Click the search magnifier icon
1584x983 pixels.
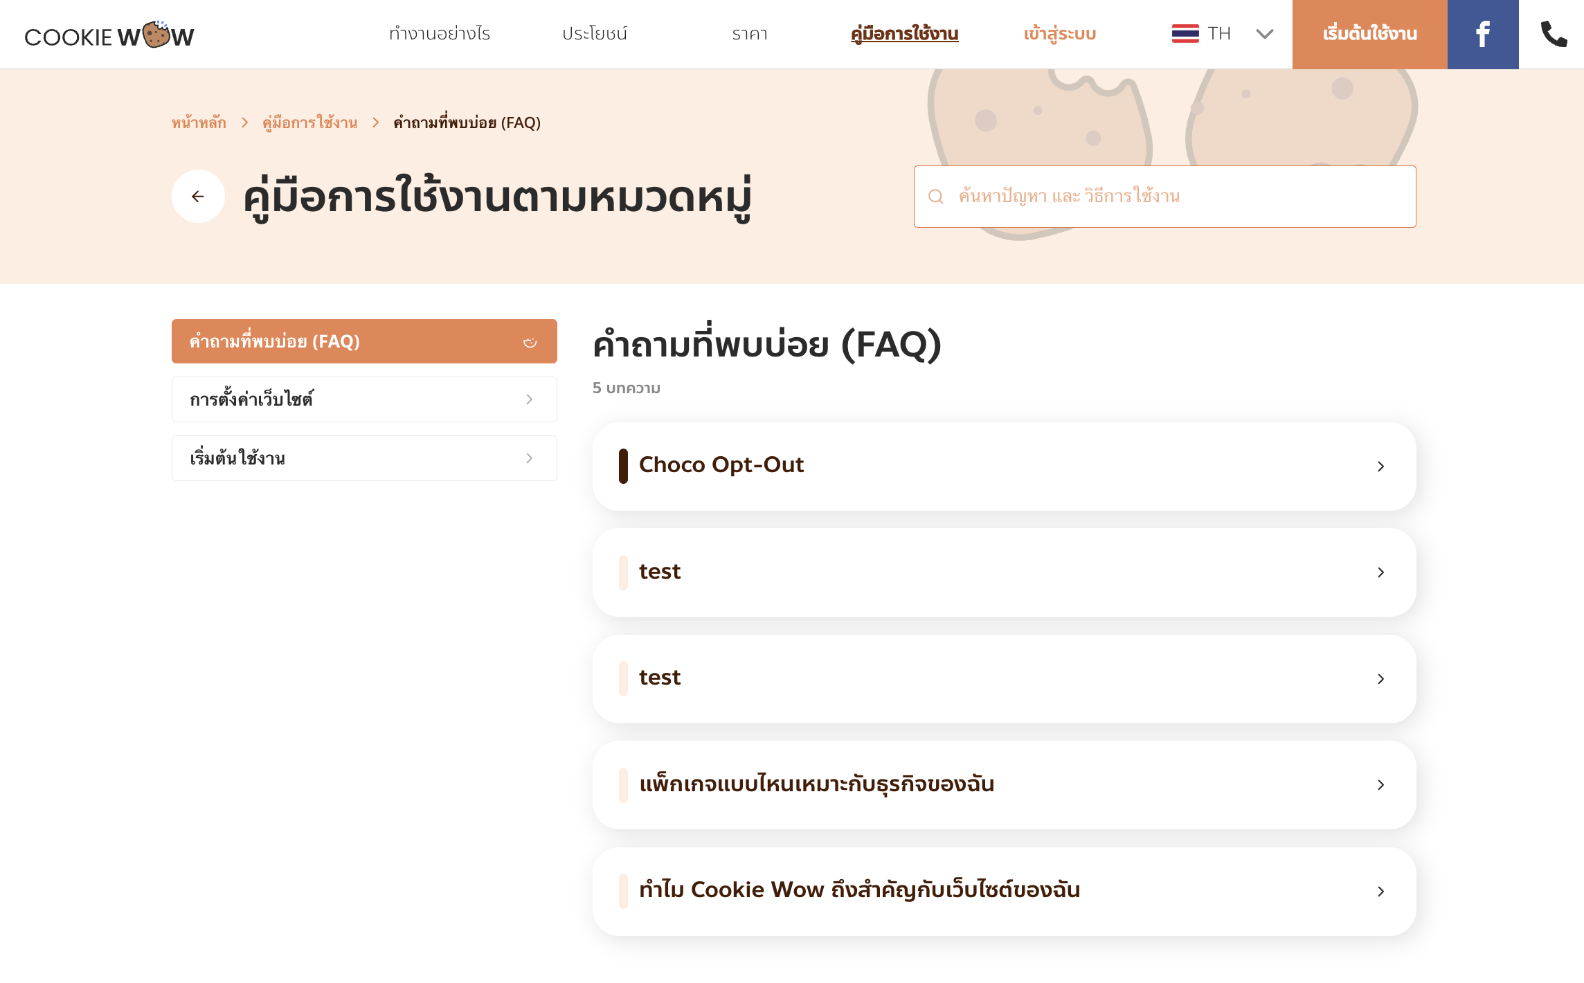pos(936,197)
